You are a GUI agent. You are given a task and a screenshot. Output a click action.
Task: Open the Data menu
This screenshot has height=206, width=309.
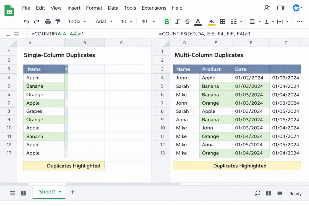(x=113, y=8)
